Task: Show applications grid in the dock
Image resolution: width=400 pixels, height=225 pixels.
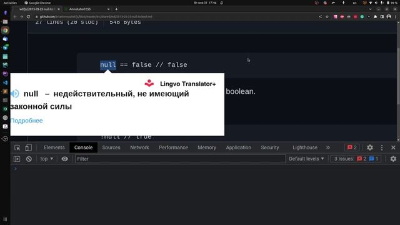Action: coord(5,219)
